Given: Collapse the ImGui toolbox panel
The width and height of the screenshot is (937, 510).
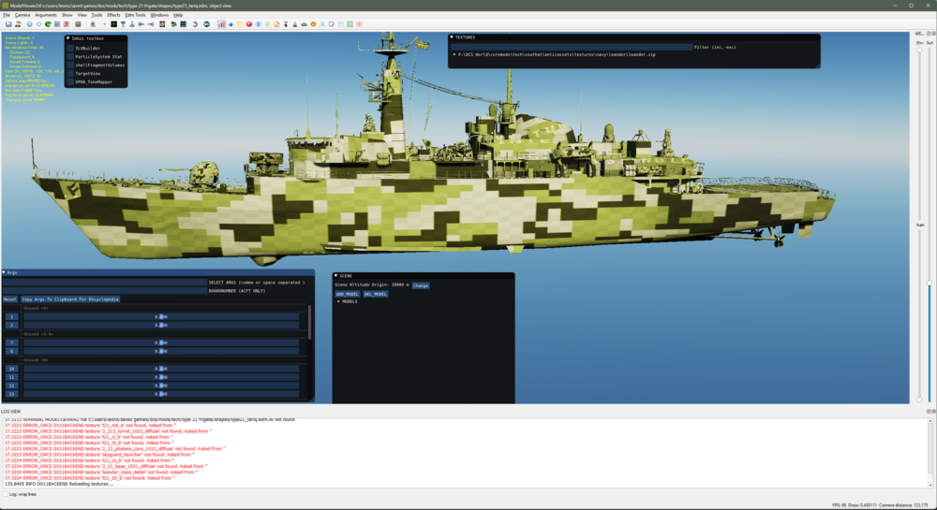Looking at the screenshot, I should [68, 38].
